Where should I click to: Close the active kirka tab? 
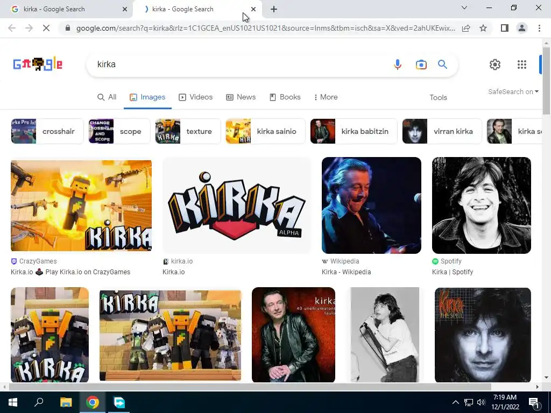253,9
